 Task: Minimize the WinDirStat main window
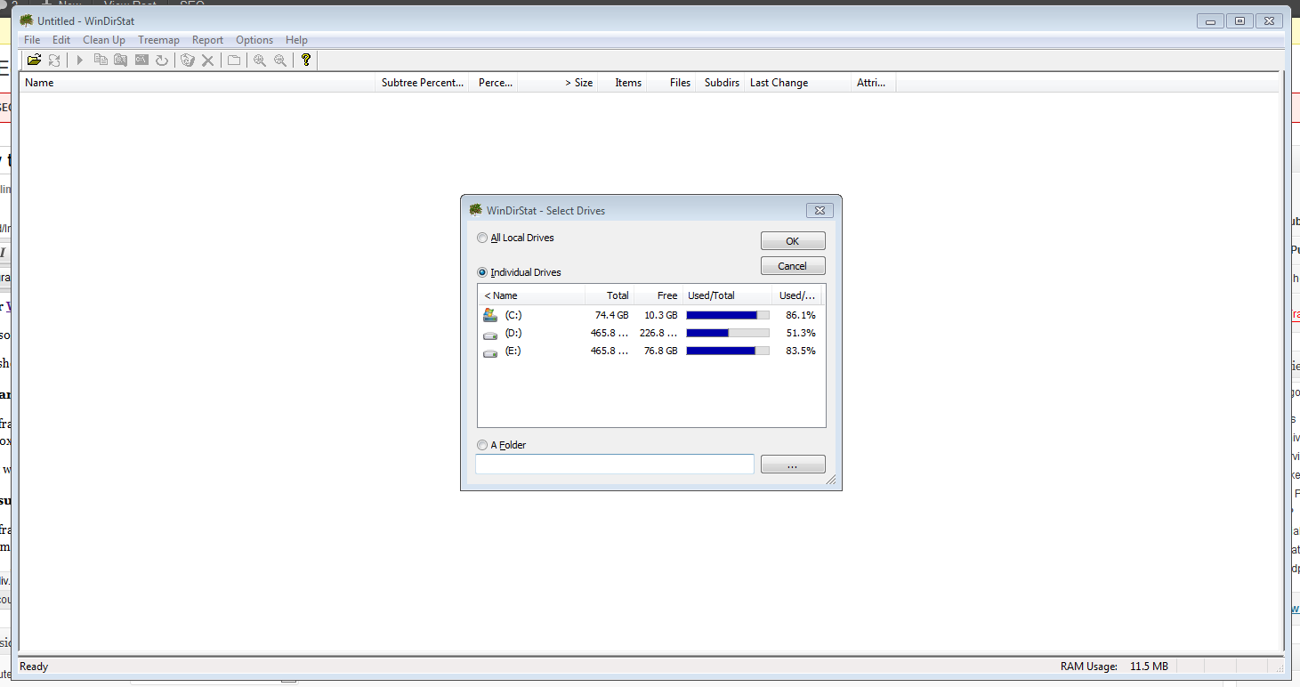1210,20
